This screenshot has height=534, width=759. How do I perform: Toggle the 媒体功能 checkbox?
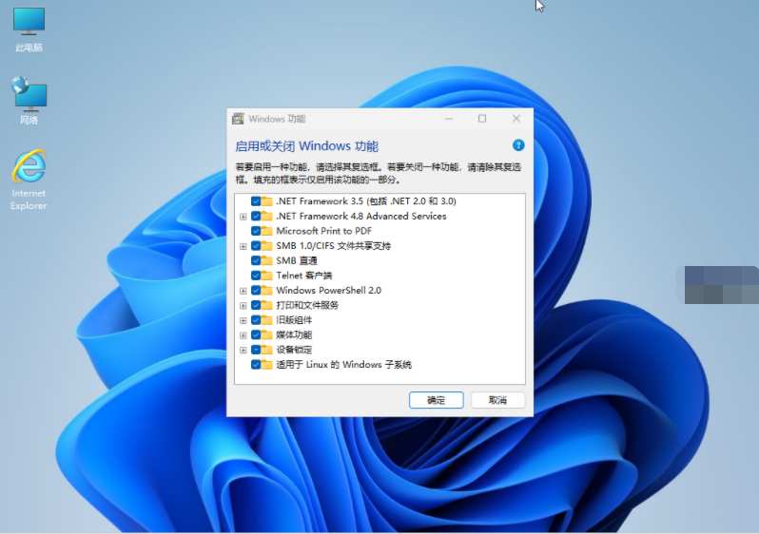click(x=256, y=334)
